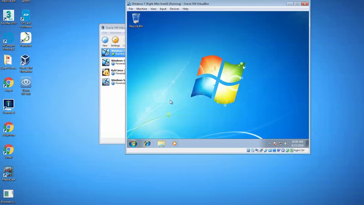Click the guest clock showing 10:50 AM
Viewport: 364px width, 205px height.
(297, 143)
